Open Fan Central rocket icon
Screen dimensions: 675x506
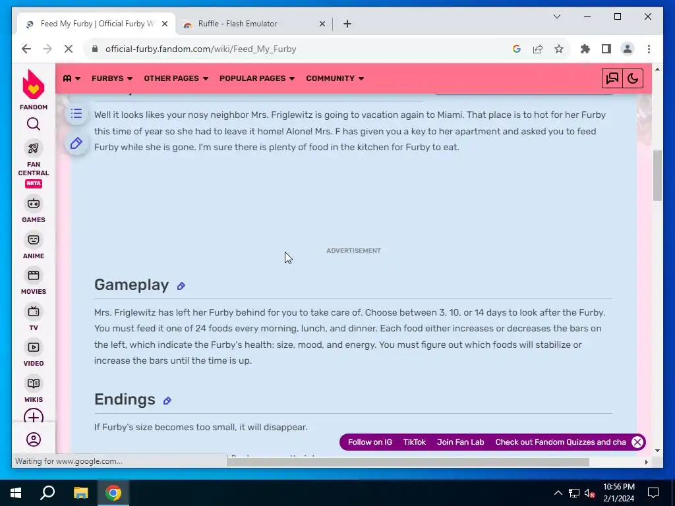(33, 148)
